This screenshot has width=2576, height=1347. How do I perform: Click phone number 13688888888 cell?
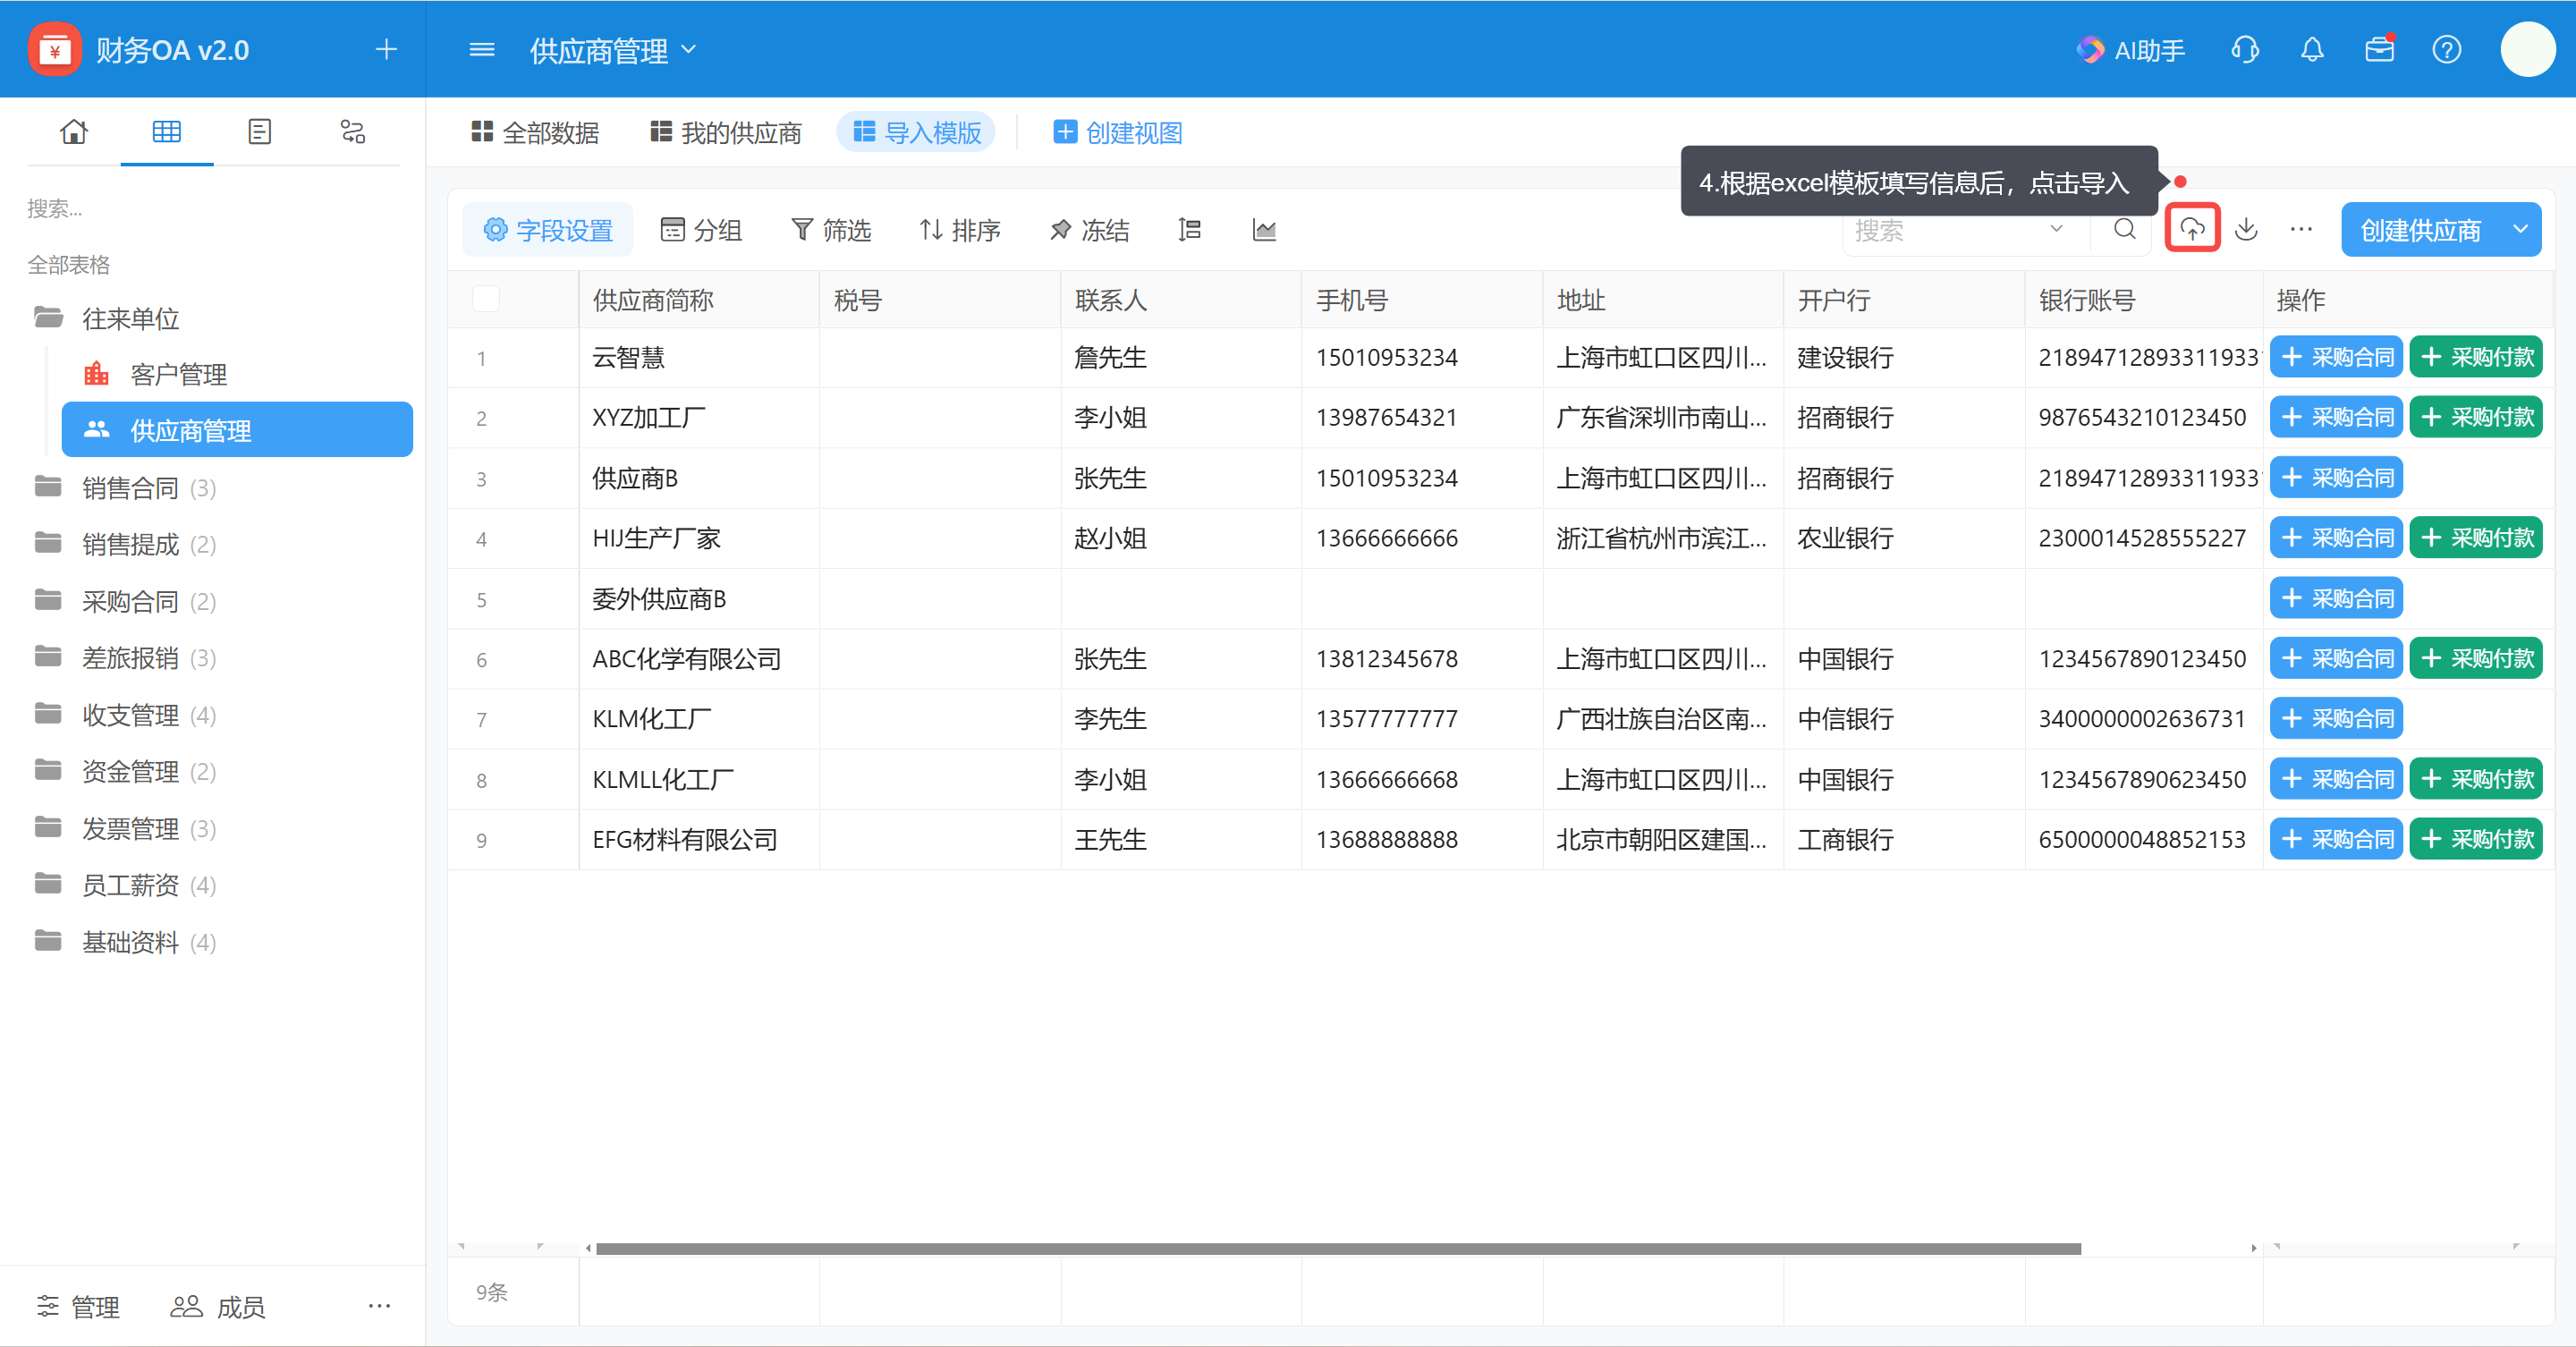(1421, 839)
